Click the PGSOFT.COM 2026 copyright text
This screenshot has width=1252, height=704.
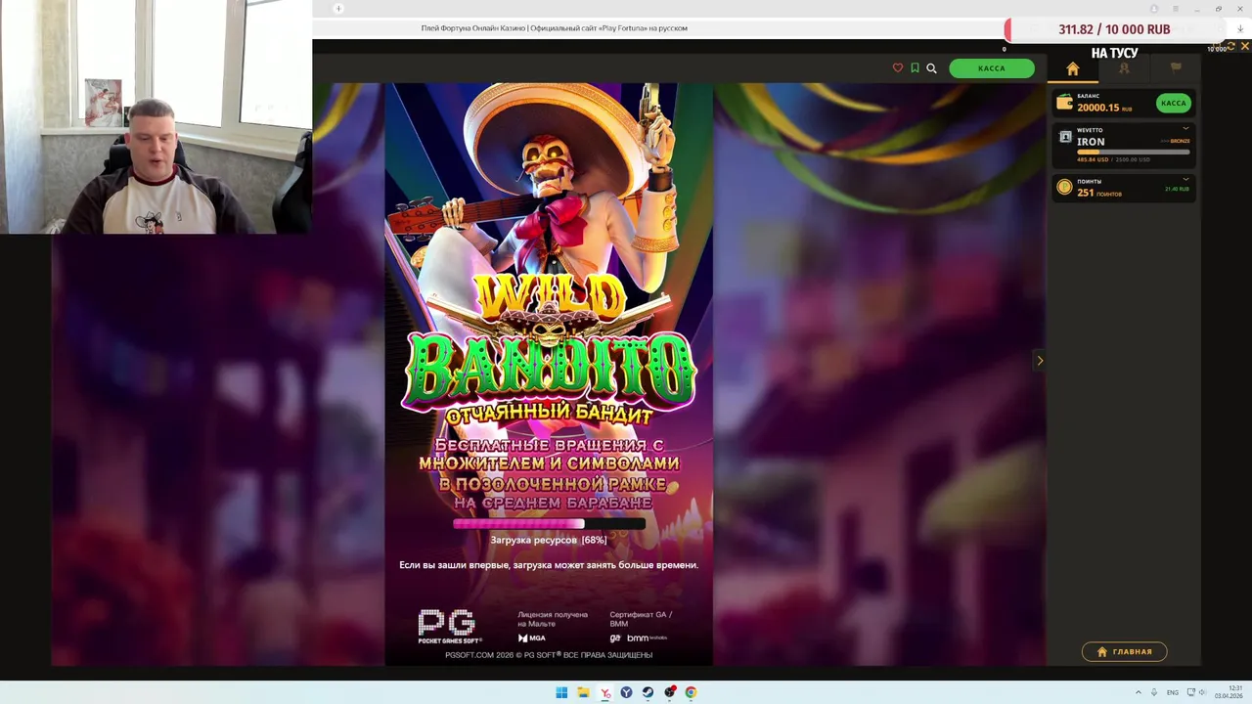pos(549,655)
